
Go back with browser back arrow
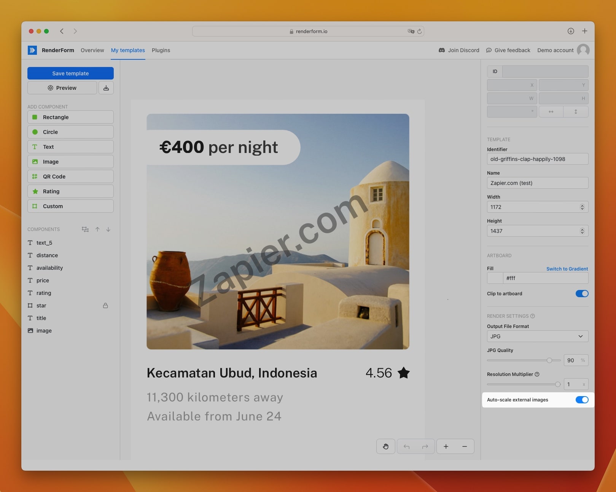[x=62, y=31]
